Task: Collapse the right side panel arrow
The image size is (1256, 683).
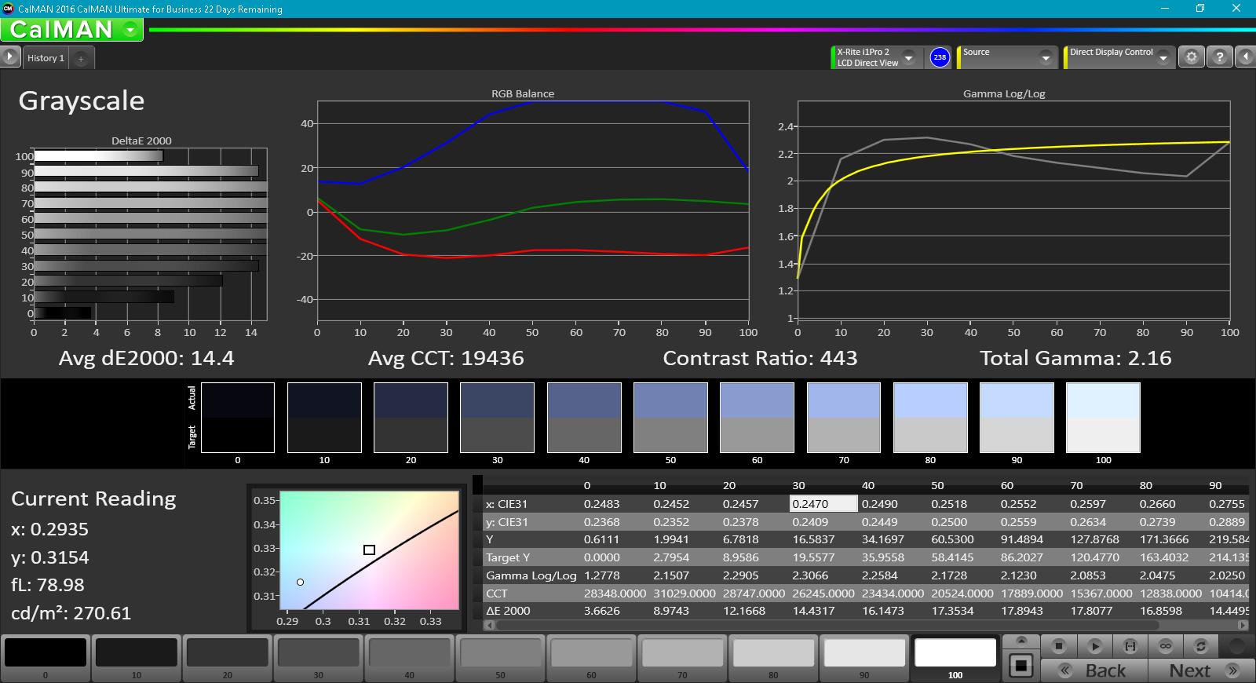Action: 1245,57
